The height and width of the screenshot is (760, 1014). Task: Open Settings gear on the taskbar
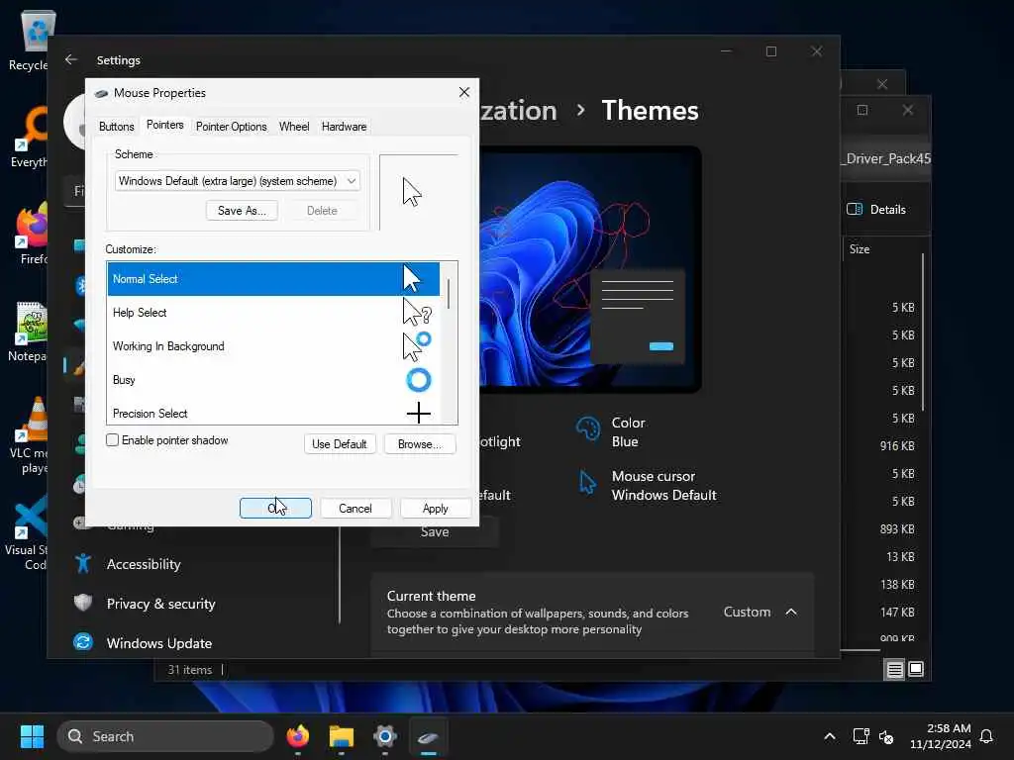pos(385,736)
